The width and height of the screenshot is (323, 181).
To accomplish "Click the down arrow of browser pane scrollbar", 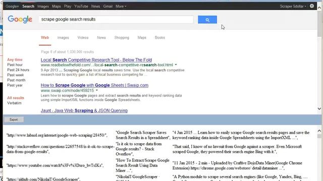I will (319, 109).
